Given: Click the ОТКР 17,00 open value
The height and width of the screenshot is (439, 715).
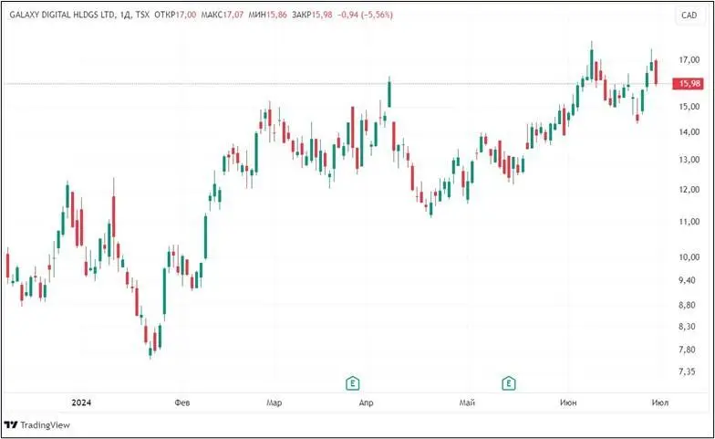Looking at the screenshot, I should pos(177,16).
